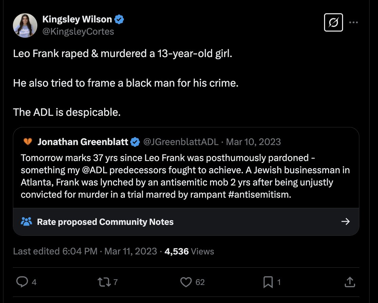
Task: Click Jonathan Greenblatt's name in quoted post
Action: point(83,142)
